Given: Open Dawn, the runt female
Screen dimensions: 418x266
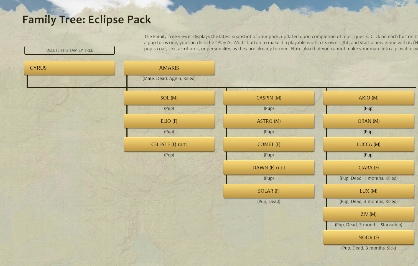Looking at the screenshot, I should pos(269,167).
